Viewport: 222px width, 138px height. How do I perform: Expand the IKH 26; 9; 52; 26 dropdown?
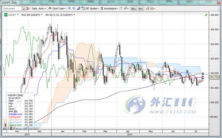point(60,15)
